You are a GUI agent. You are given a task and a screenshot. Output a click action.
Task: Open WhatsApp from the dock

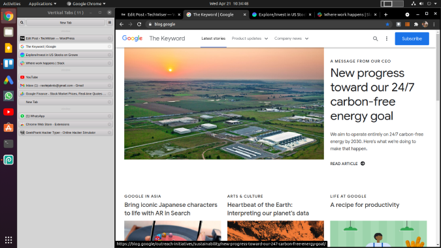[8, 96]
